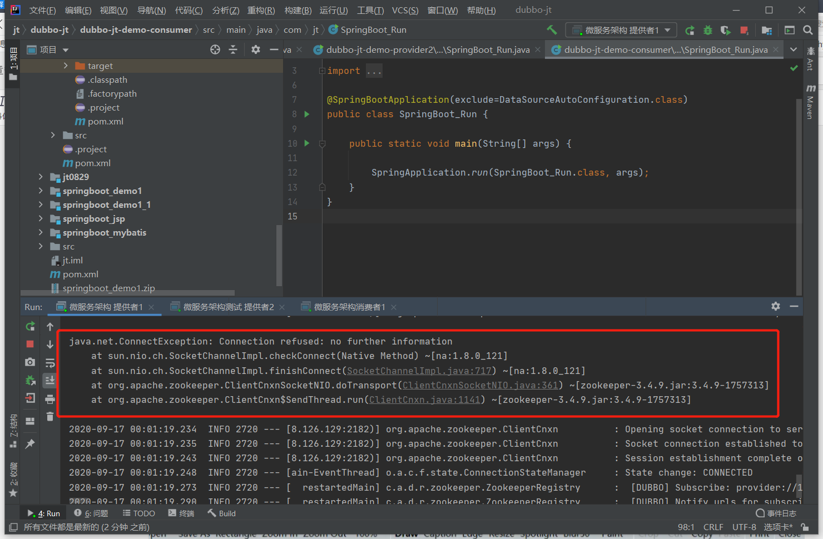823x539 pixels.
Task: Open the Project panel settings gear
Action: tap(256, 49)
